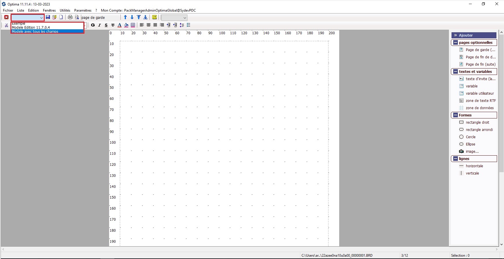
Task: Select 'zone de texte RTF' element
Action: pos(477,100)
